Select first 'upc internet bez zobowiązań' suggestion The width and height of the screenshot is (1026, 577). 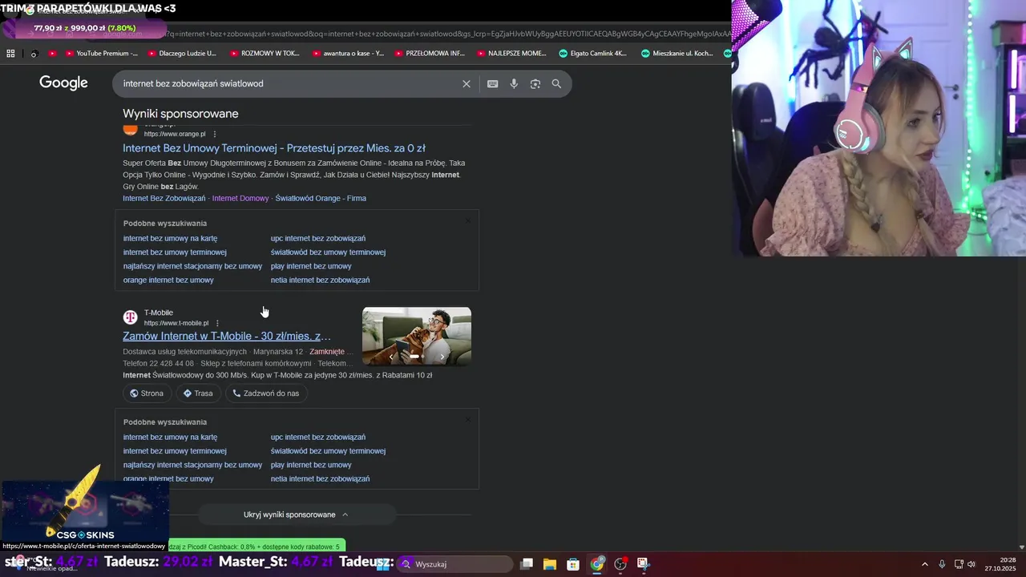pos(318,238)
